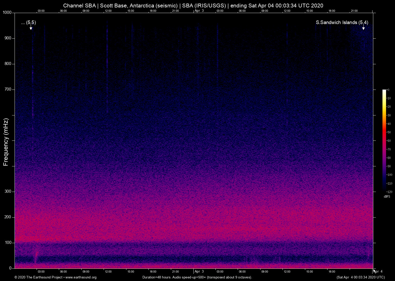Click the 1000 mark on the frequency axis
The width and height of the screenshot is (395, 281).
tap(7, 12)
